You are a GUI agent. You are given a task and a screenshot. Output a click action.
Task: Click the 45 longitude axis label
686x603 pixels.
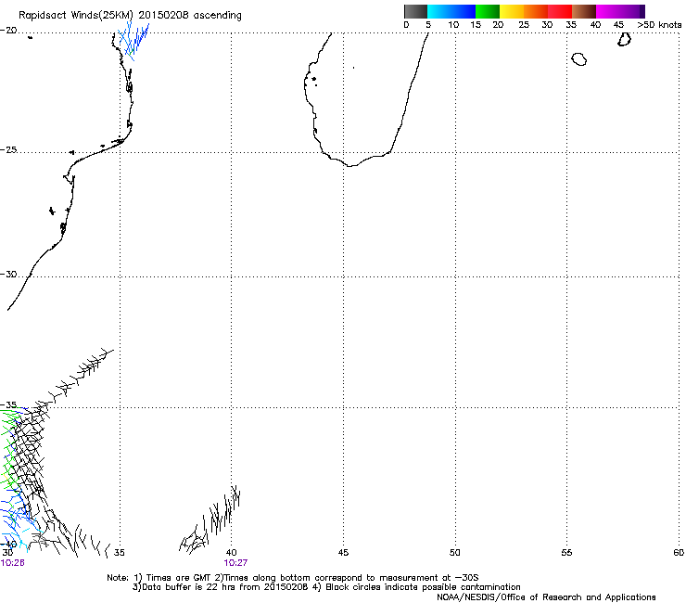click(x=343, y=553)
